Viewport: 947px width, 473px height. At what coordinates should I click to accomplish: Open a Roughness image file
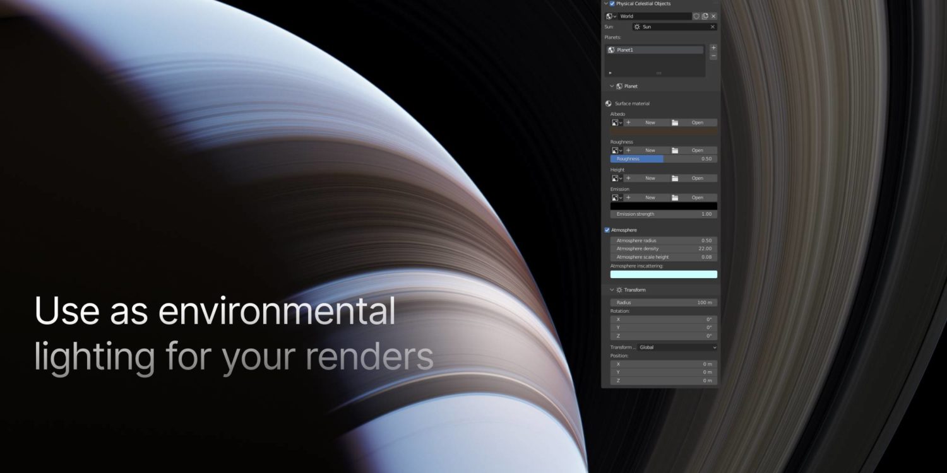693,150
